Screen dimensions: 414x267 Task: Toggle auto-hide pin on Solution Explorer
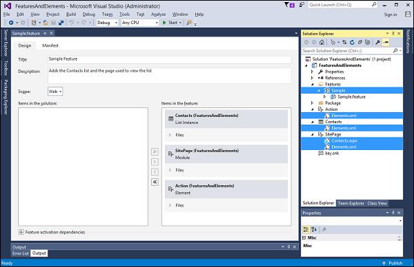(x=393, y=34)
